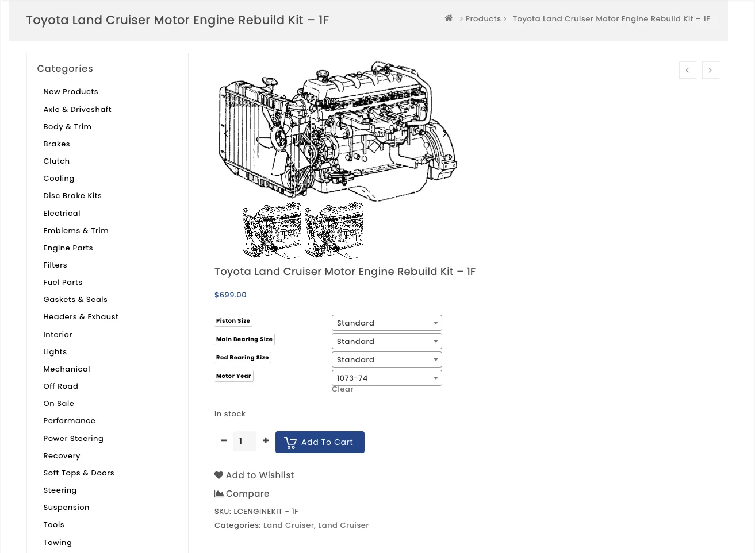Click Piston Size label

(233, 320)
